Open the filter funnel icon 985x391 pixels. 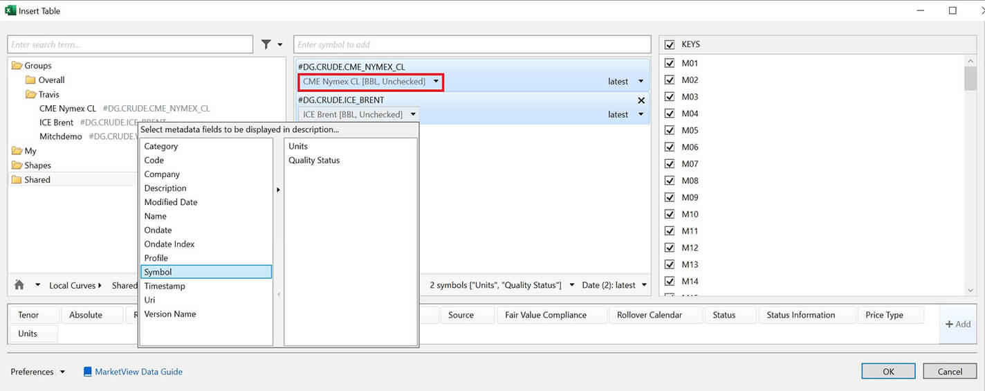(266, 44)
